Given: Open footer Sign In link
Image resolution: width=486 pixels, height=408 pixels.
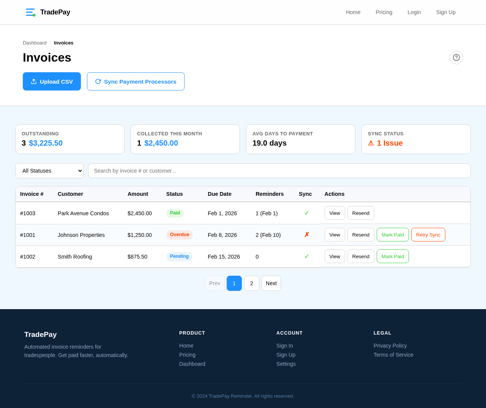Looking at the screenshot, I should [x=284, y=346].
